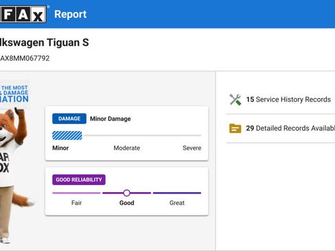Click the Good reliability label
The height and width of the screenshot is (251, 335).
(x=127, y=203)
